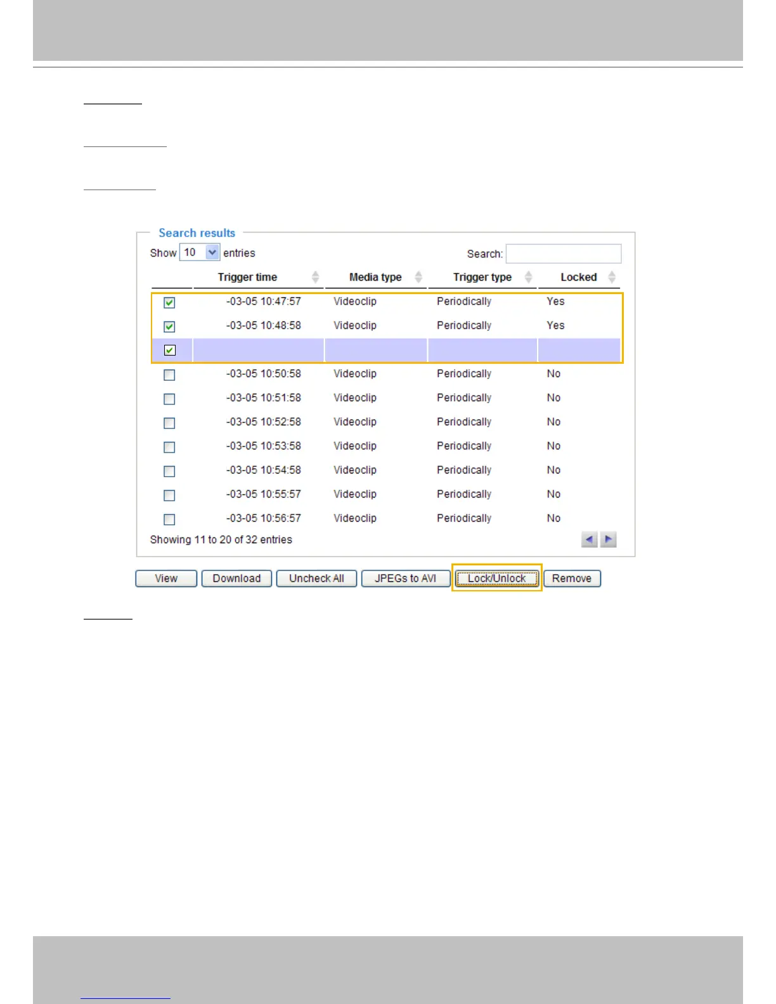
Task: Go to previous results page arrow
Action: point(590,539)
